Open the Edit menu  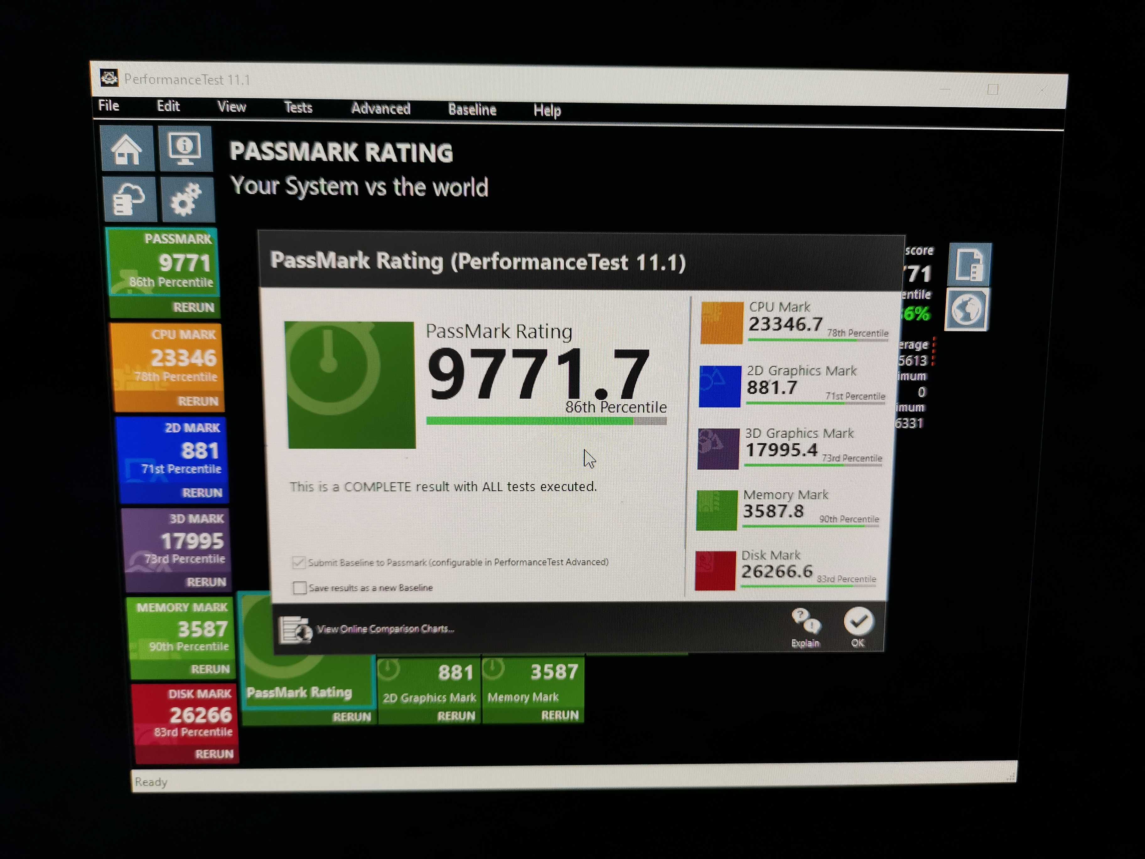click(168, 106)
